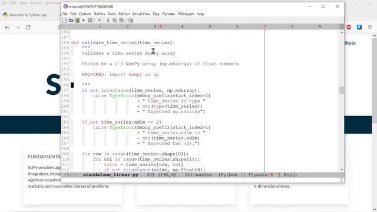
Task: Click the Paste clipboard icon
Action: point(121,21)
